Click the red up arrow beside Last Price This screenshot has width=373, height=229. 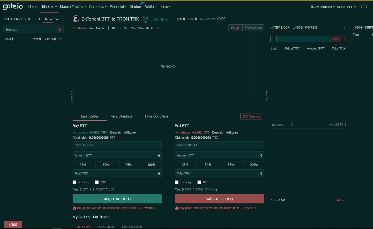[346, 125]
